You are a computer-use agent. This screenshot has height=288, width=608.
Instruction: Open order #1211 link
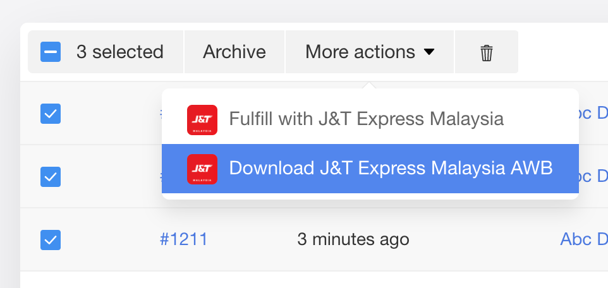point(184,239)
